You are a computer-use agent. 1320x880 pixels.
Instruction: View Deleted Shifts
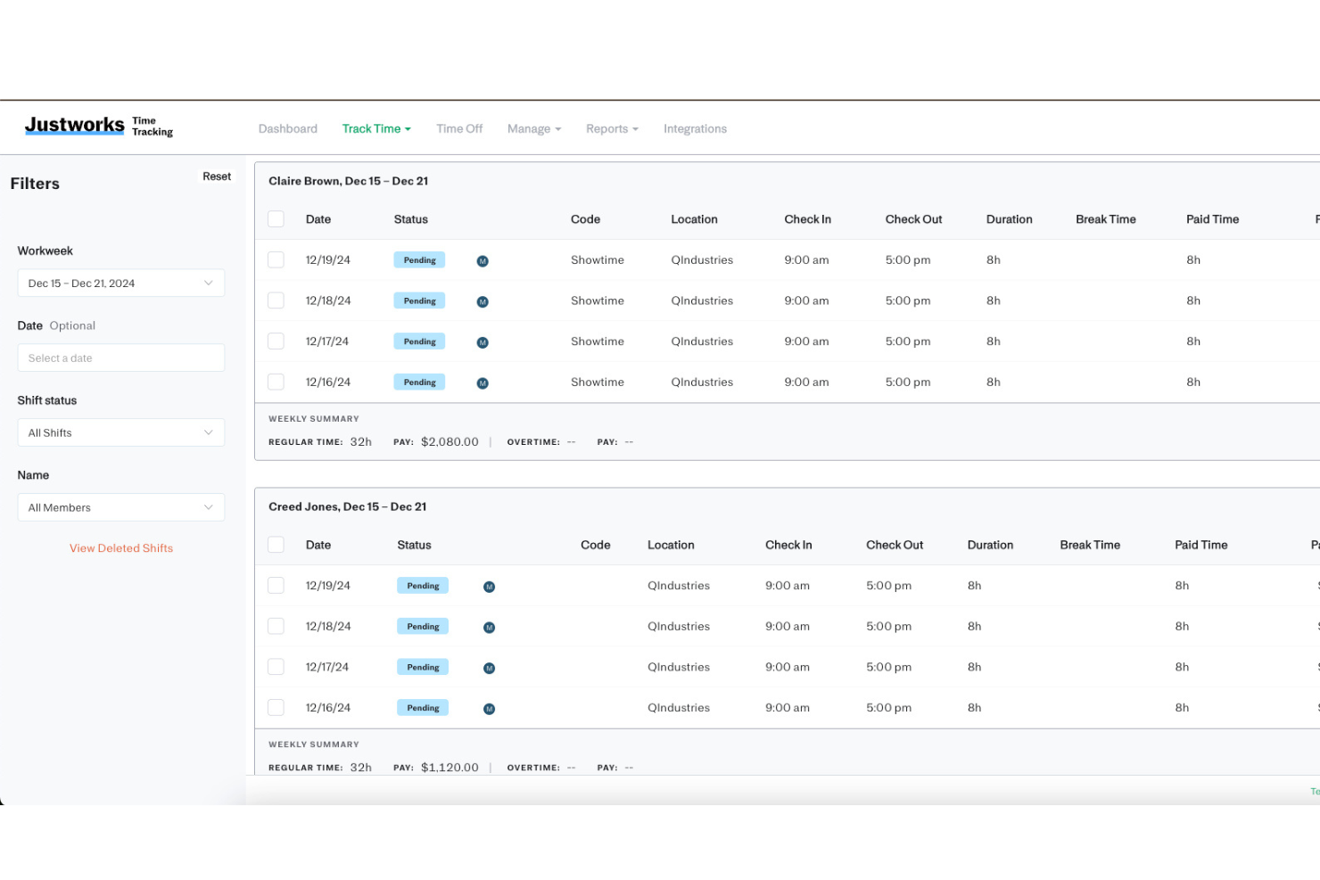(120, 547)
